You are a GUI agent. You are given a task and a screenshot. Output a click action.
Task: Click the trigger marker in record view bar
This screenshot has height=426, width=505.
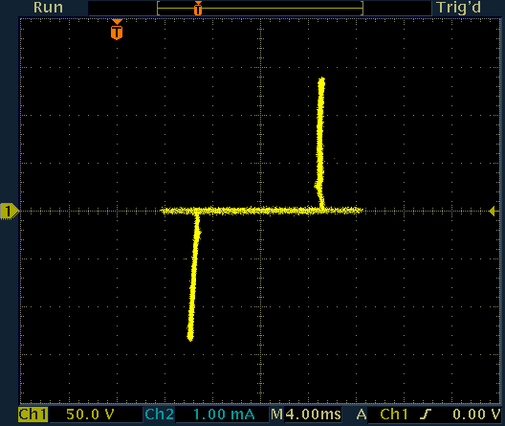(x=198, y=8)
